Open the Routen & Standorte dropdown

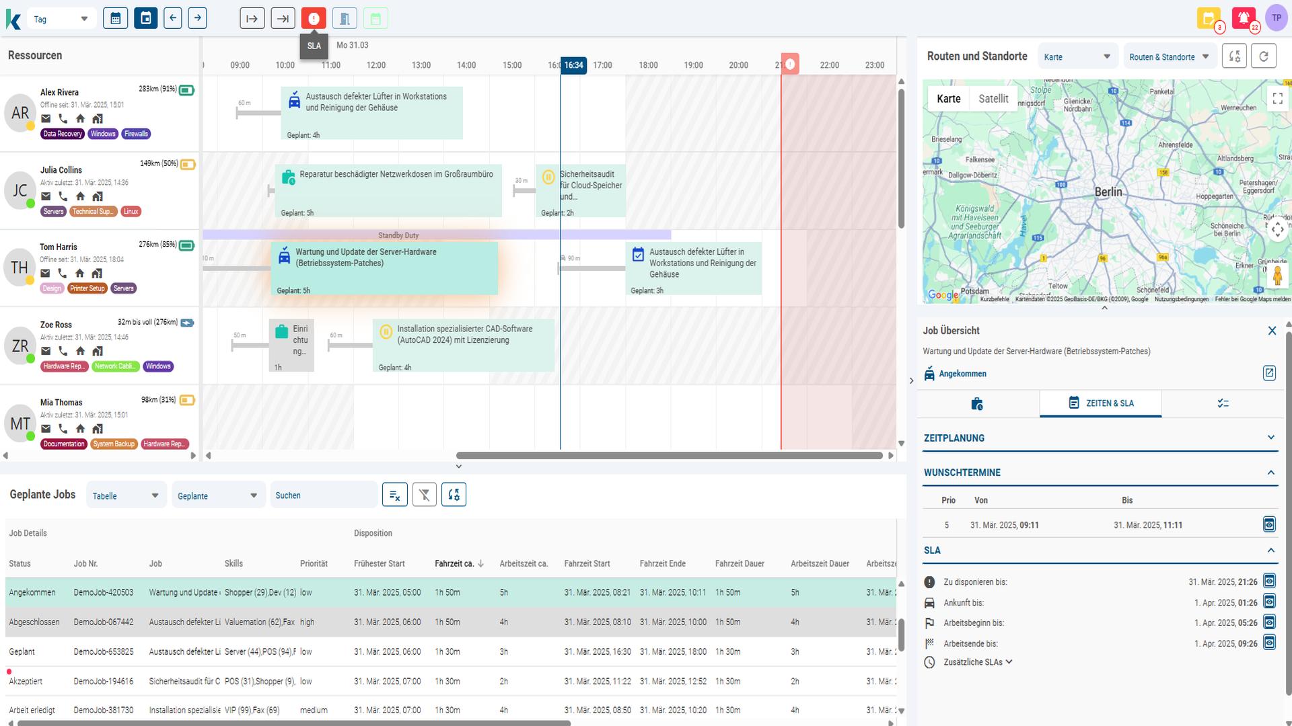click(x=1169, y=57)
